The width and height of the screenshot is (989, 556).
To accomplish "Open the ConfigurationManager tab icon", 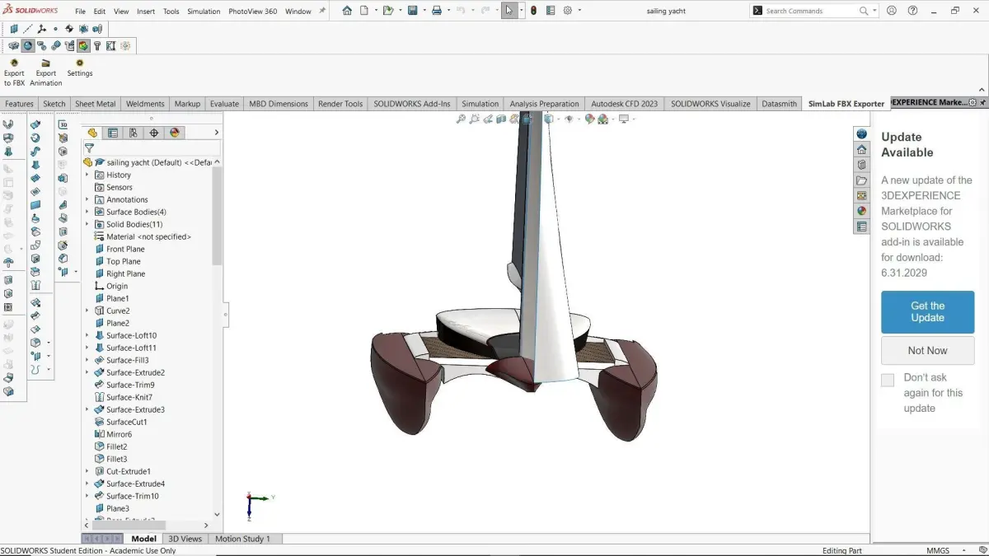I will click(x=134, y=133).
